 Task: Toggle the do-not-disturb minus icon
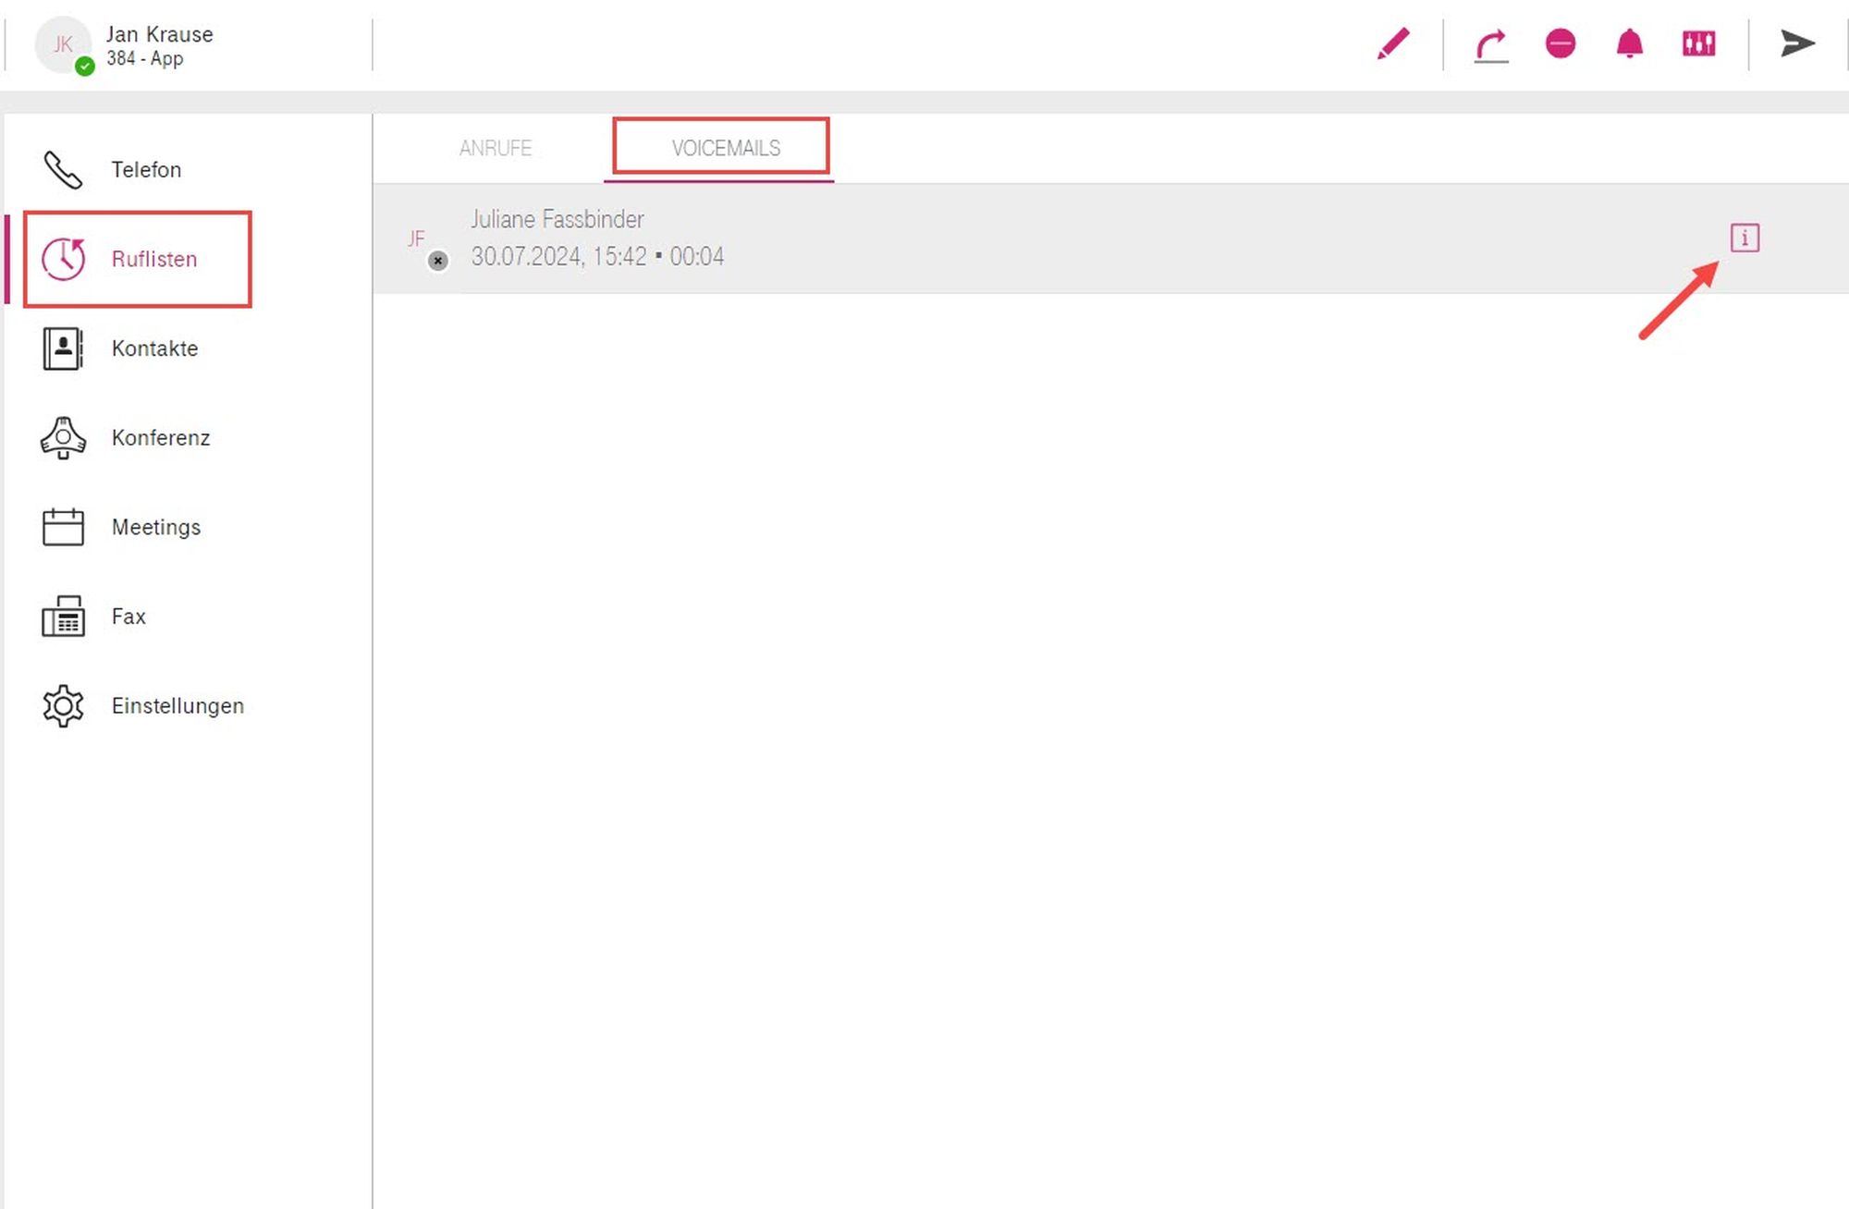point(1561,43)
